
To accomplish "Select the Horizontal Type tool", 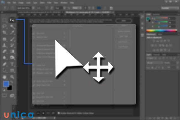I will pos(12,64).
